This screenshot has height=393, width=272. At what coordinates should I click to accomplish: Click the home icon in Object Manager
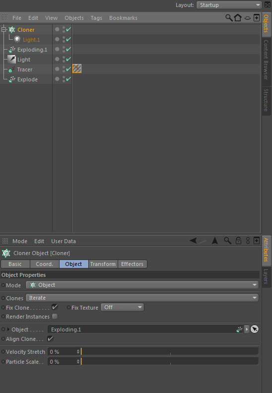[x=238, y=18]
